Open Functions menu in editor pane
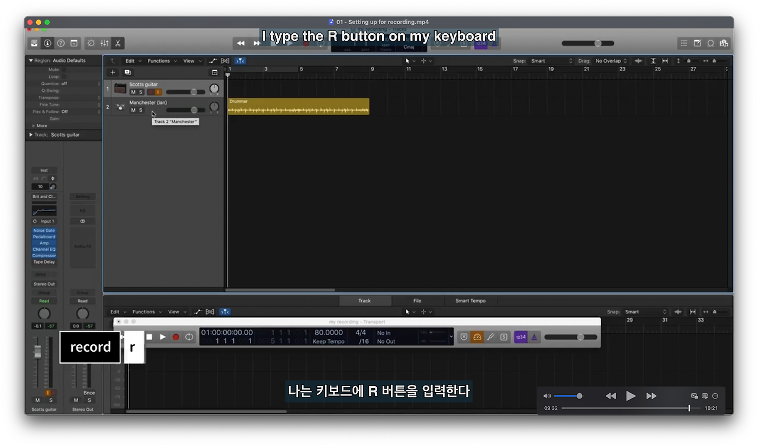The width and height of the screenshot is (758, 447). (146, 312)
